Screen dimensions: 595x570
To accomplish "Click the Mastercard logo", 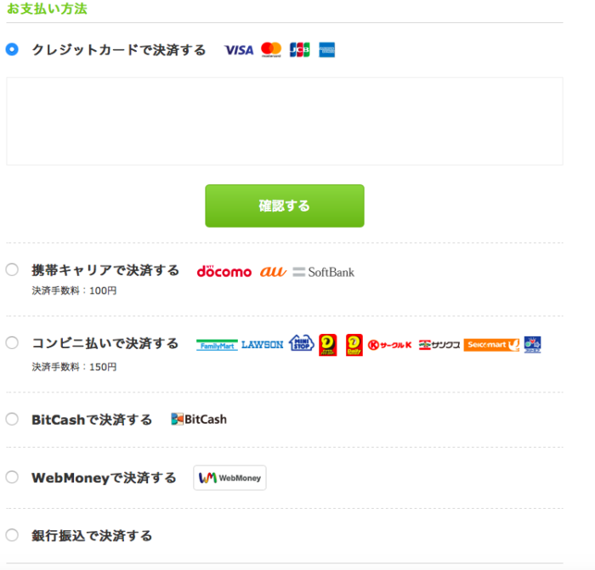I will tap(271, 49).
